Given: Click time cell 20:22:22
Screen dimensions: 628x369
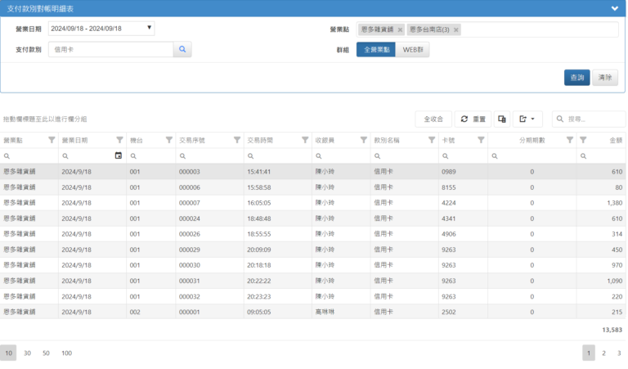Looking at the screenshot, I should [258, 281].
